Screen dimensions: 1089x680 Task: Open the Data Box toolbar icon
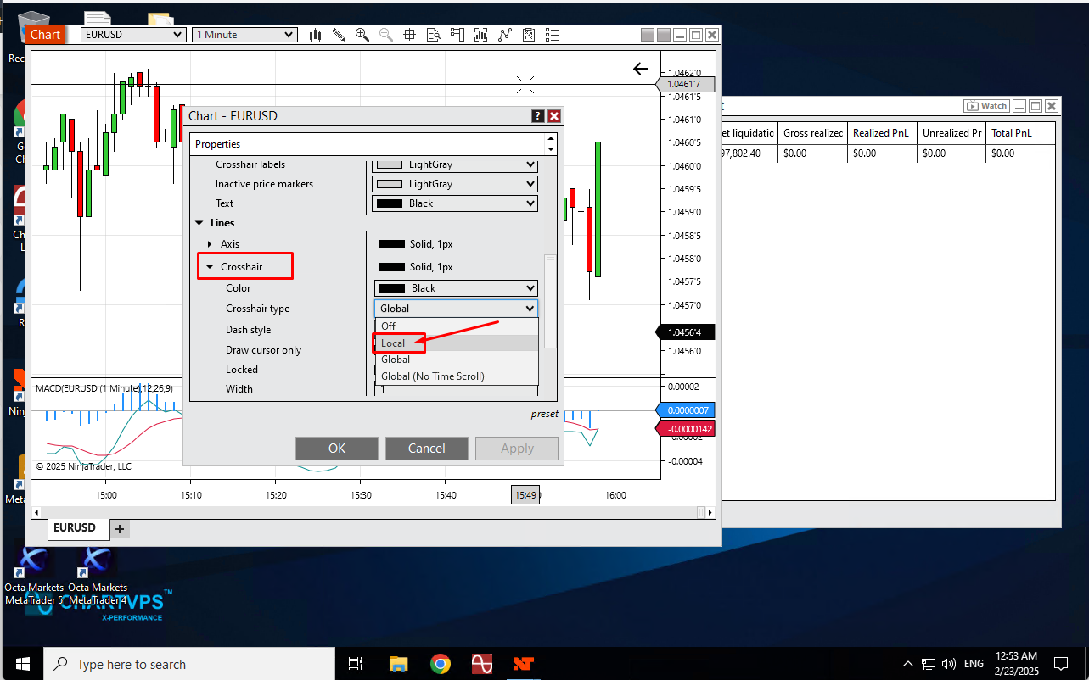[x=433, y=35]
